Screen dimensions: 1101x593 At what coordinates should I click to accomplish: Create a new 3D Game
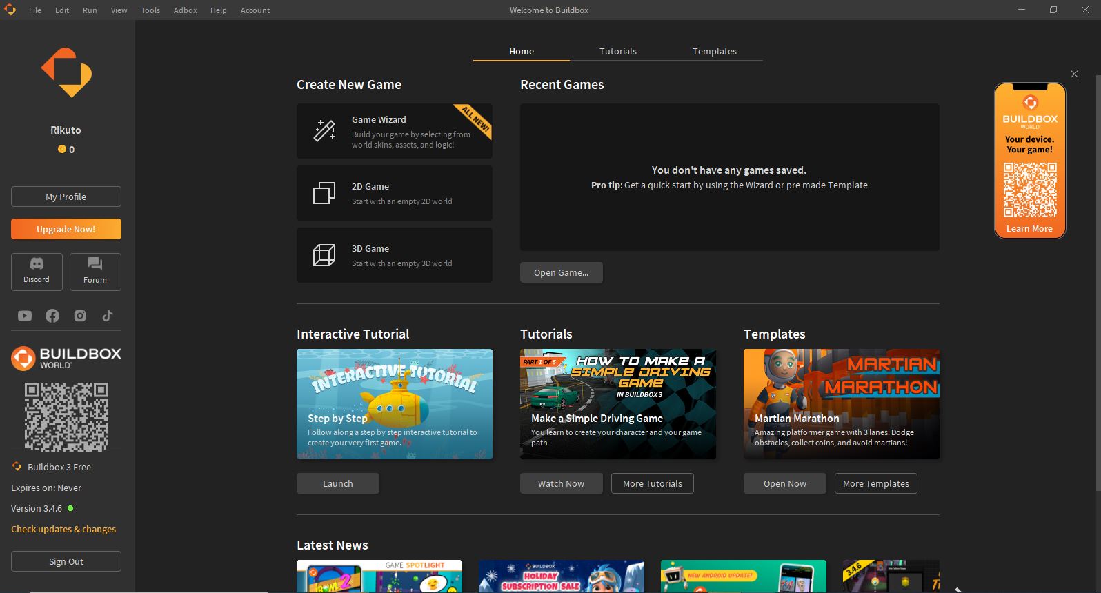tap(394, 255)
